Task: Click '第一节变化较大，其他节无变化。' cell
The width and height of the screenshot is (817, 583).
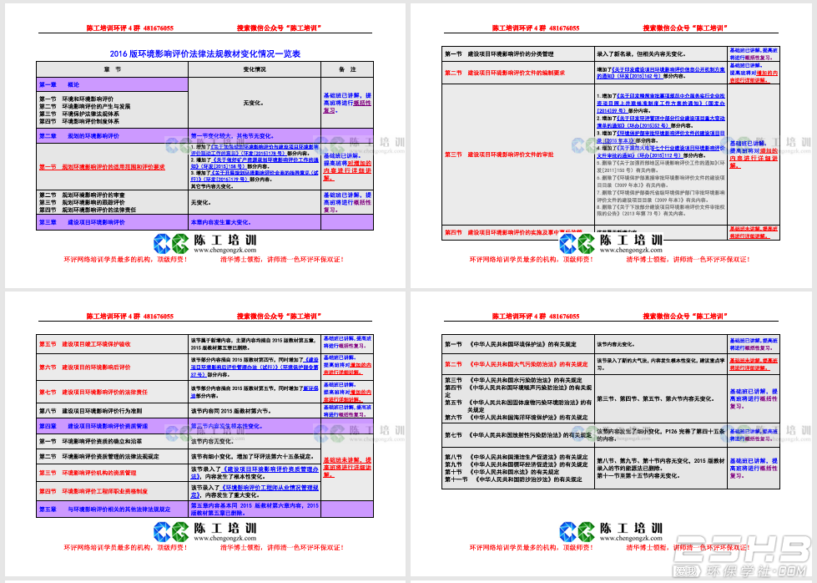Action: pyautogui.click(x=255, y=136)
